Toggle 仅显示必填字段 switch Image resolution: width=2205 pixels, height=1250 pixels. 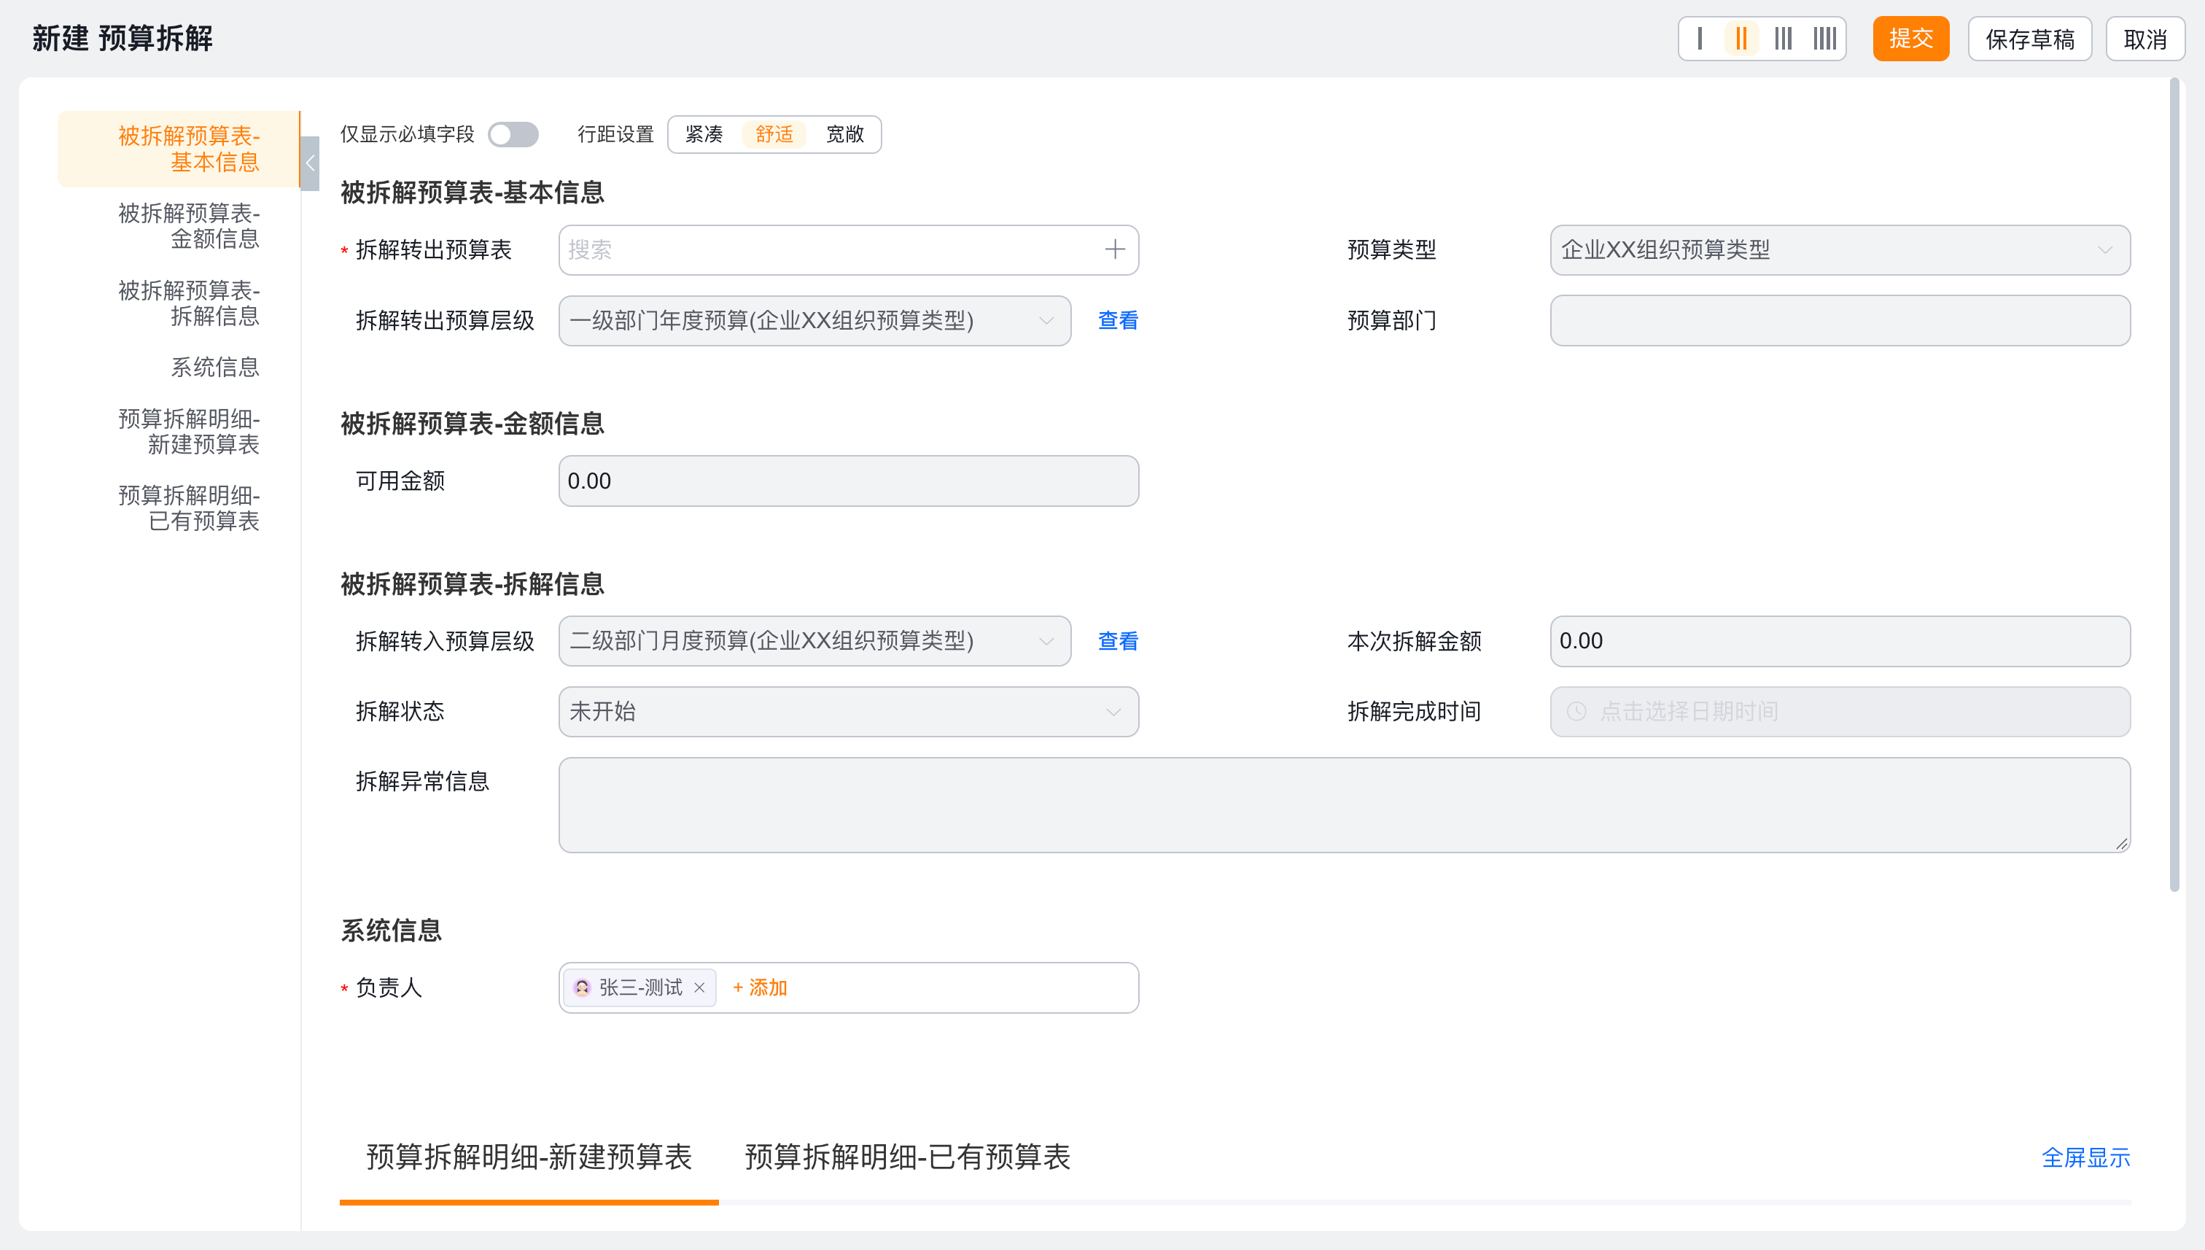[513, 134]
